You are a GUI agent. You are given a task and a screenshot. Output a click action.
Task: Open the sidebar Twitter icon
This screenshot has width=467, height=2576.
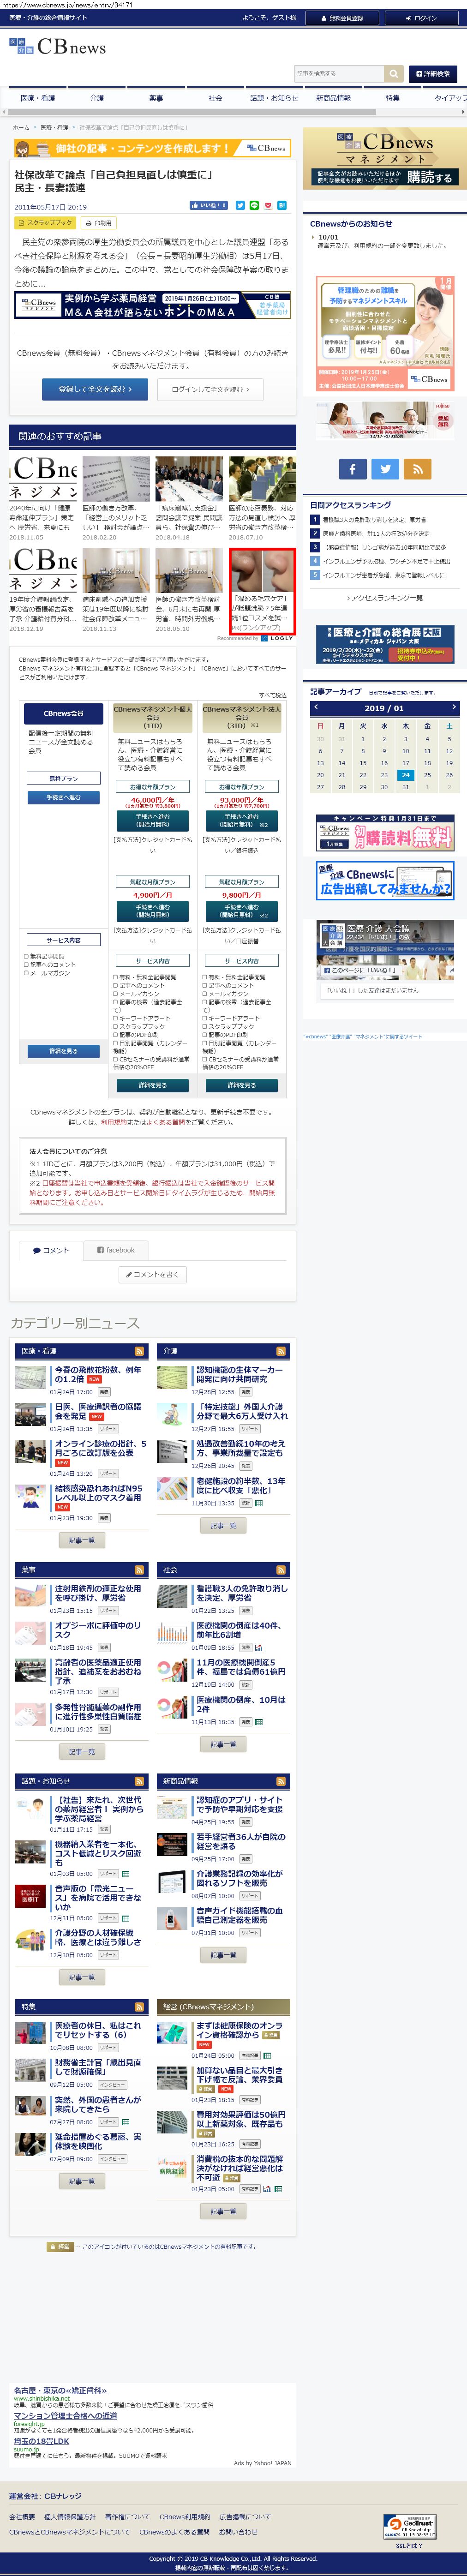click(x=385, y=468)
